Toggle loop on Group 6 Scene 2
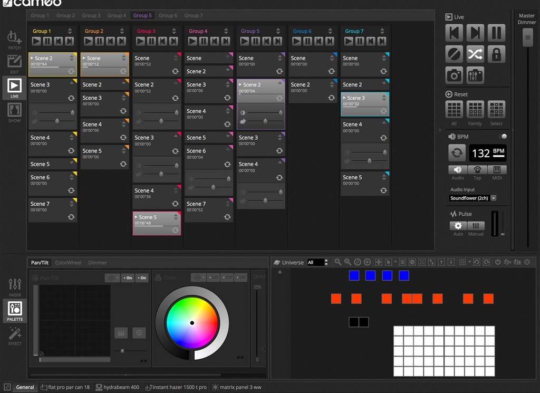Screen dimensions: 540x393 coord(332,98)
